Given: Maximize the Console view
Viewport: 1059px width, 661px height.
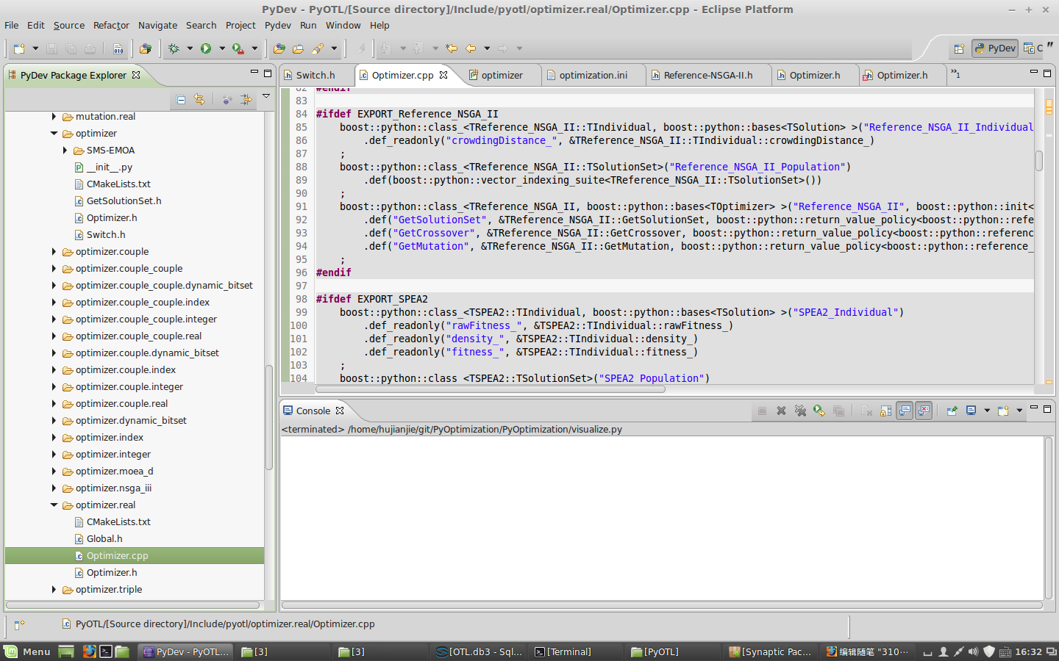Looking at the screenshot, I should click(1047, 409).
